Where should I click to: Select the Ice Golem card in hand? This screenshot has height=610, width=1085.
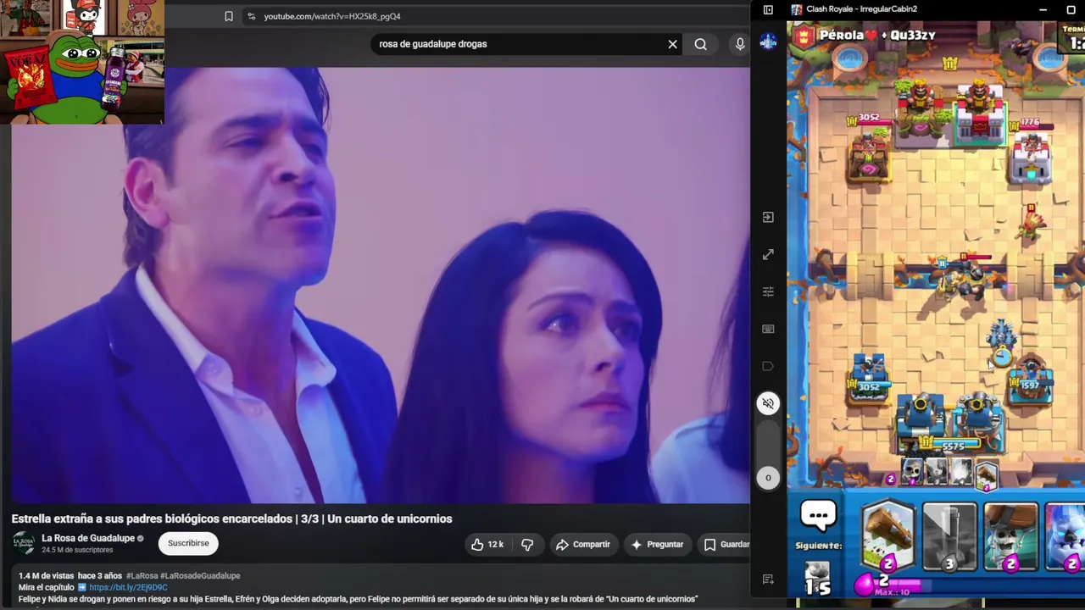click(x=1065, y=535)
